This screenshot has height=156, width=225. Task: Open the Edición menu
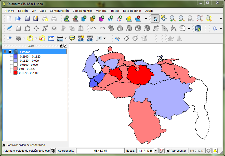(x=23, y=11)
